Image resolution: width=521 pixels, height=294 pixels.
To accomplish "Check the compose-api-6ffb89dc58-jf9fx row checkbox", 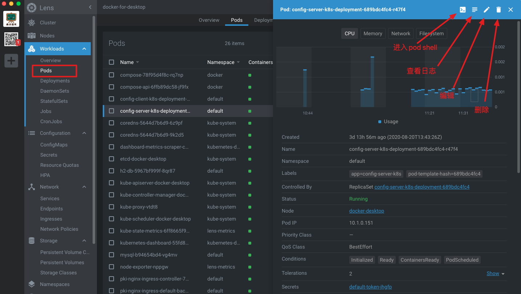I will [111, 87].
